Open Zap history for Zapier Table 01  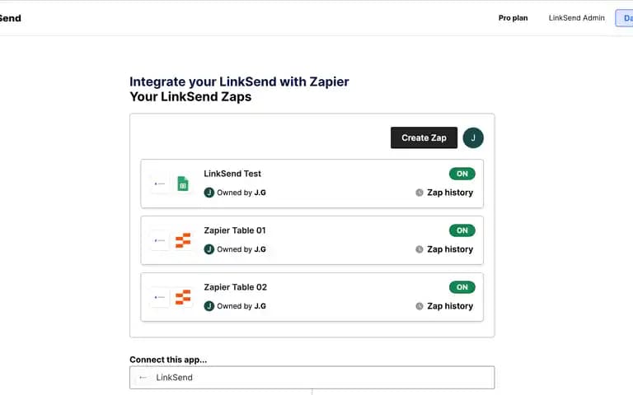(450, 249)
